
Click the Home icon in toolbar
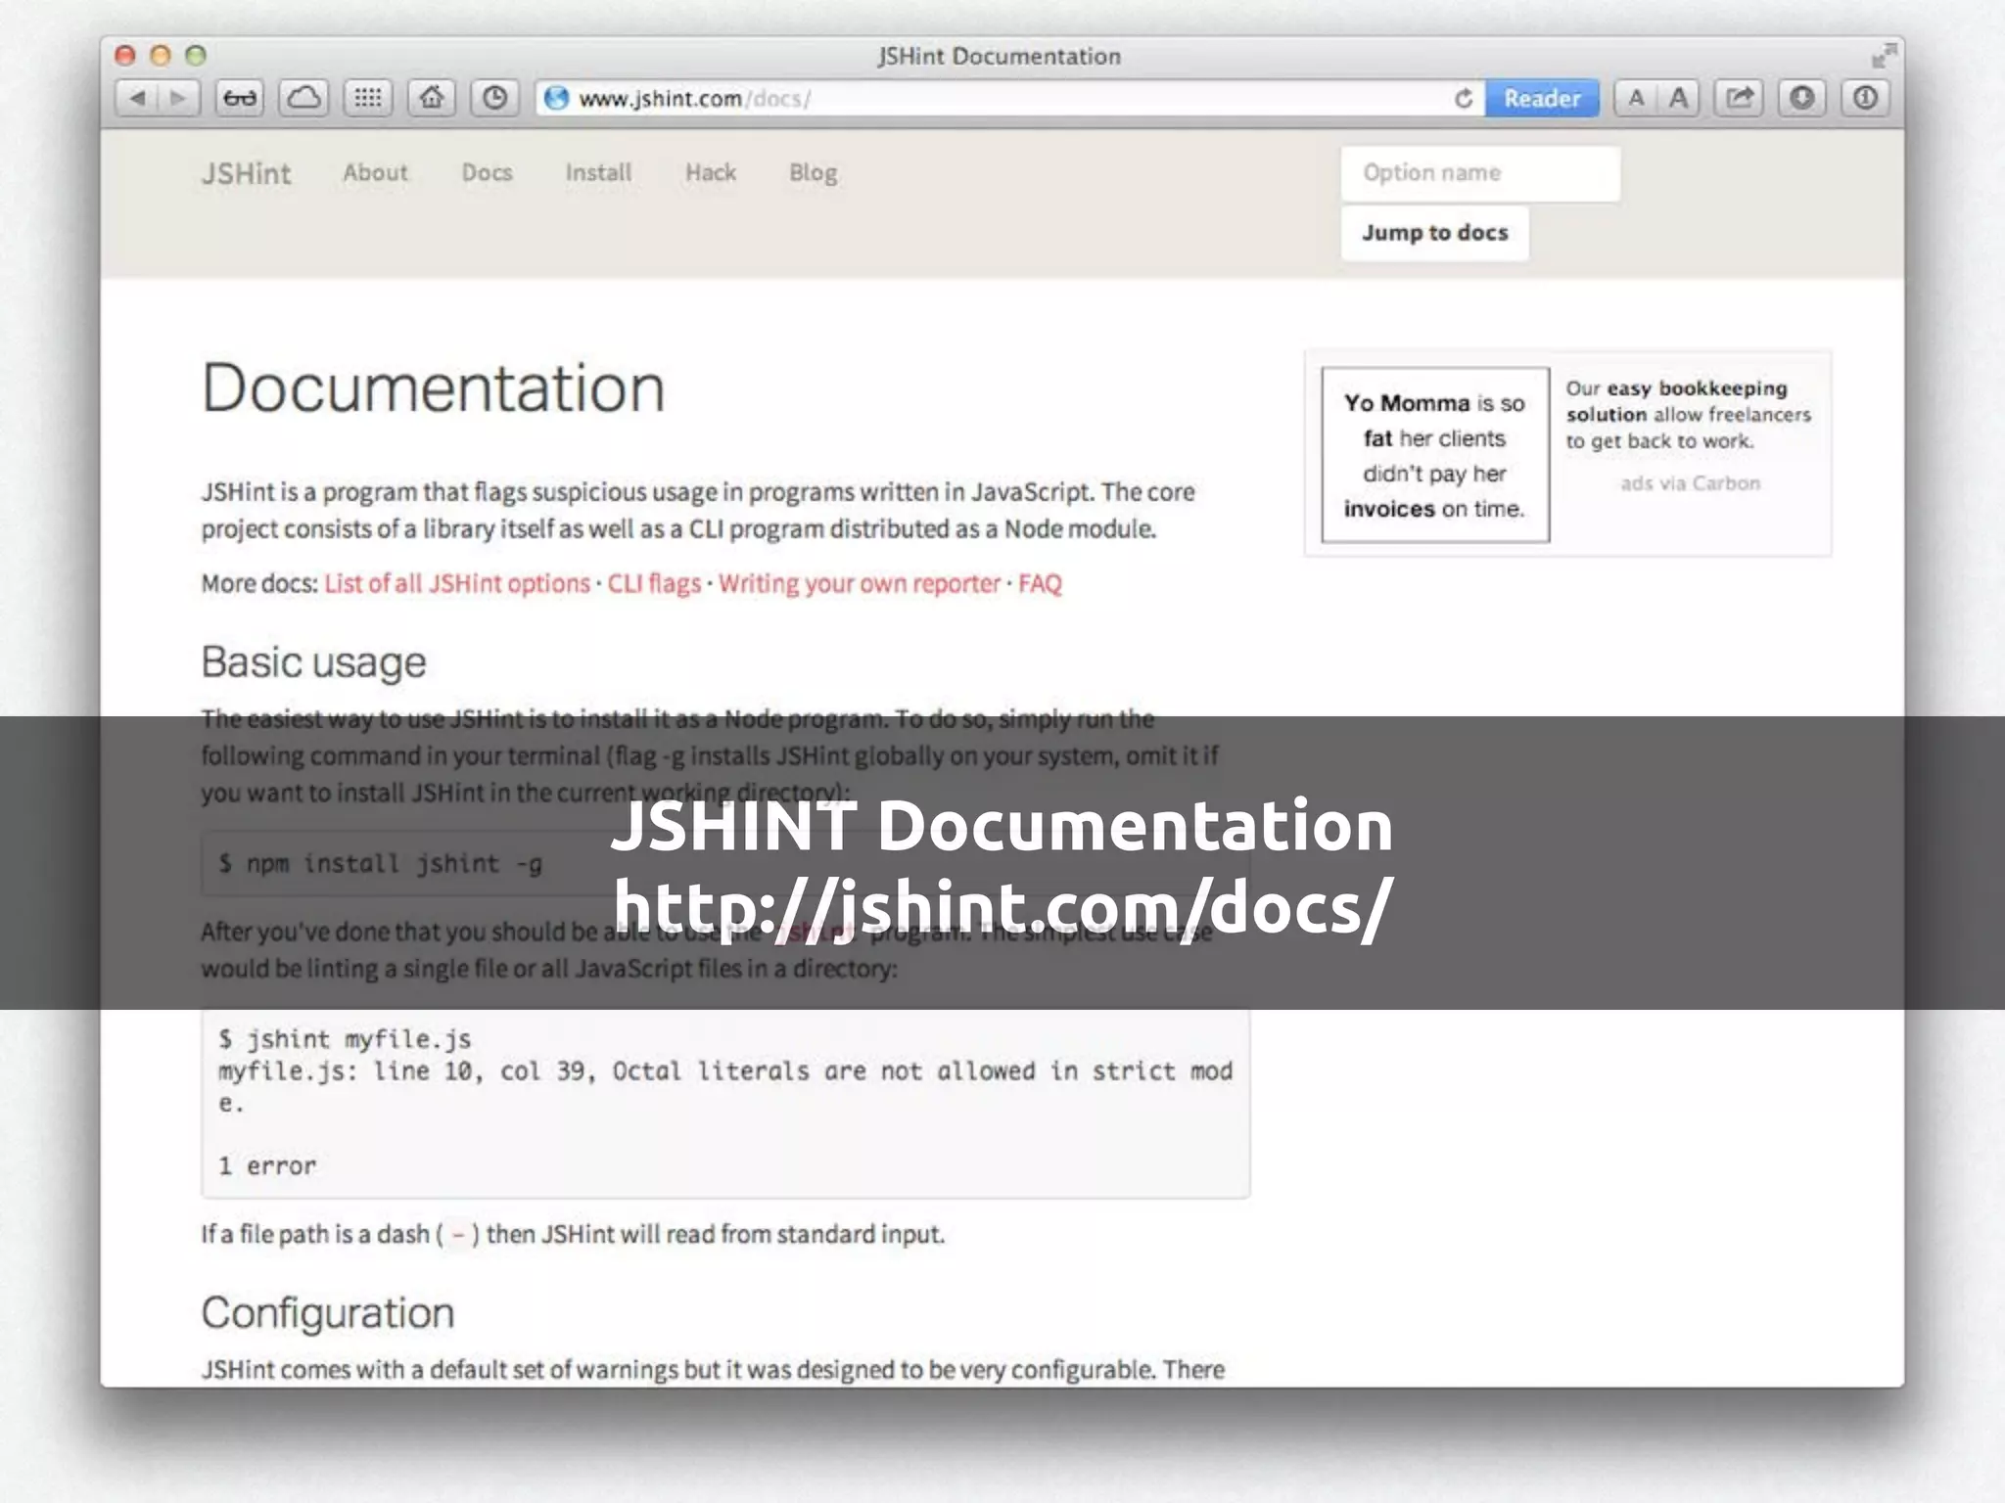(432, 98)
